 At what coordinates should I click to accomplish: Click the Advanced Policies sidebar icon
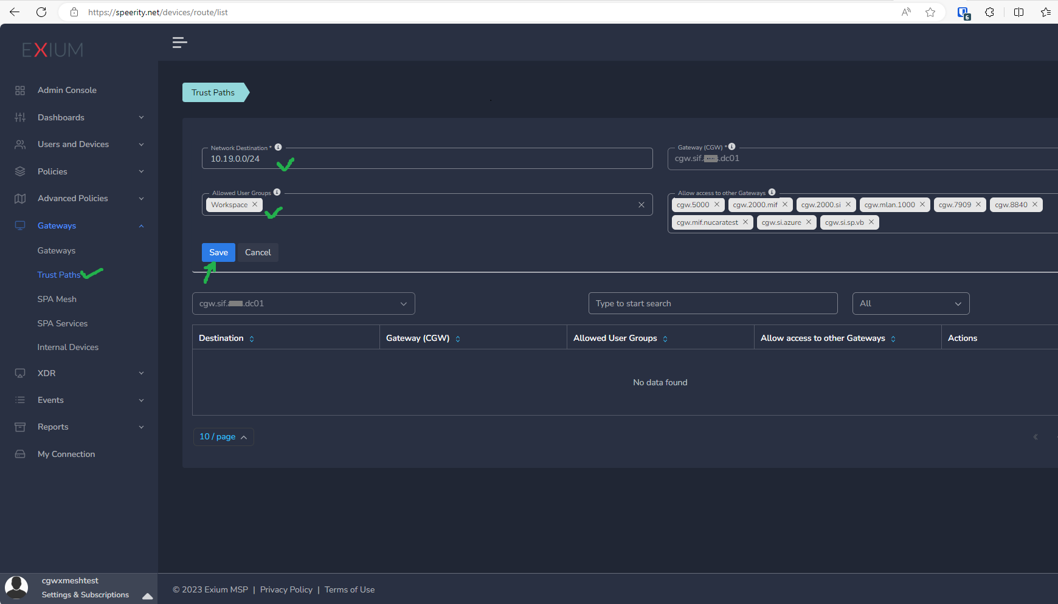(20, 198)
